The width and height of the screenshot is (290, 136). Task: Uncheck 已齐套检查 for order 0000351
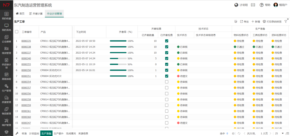[167, 76]
